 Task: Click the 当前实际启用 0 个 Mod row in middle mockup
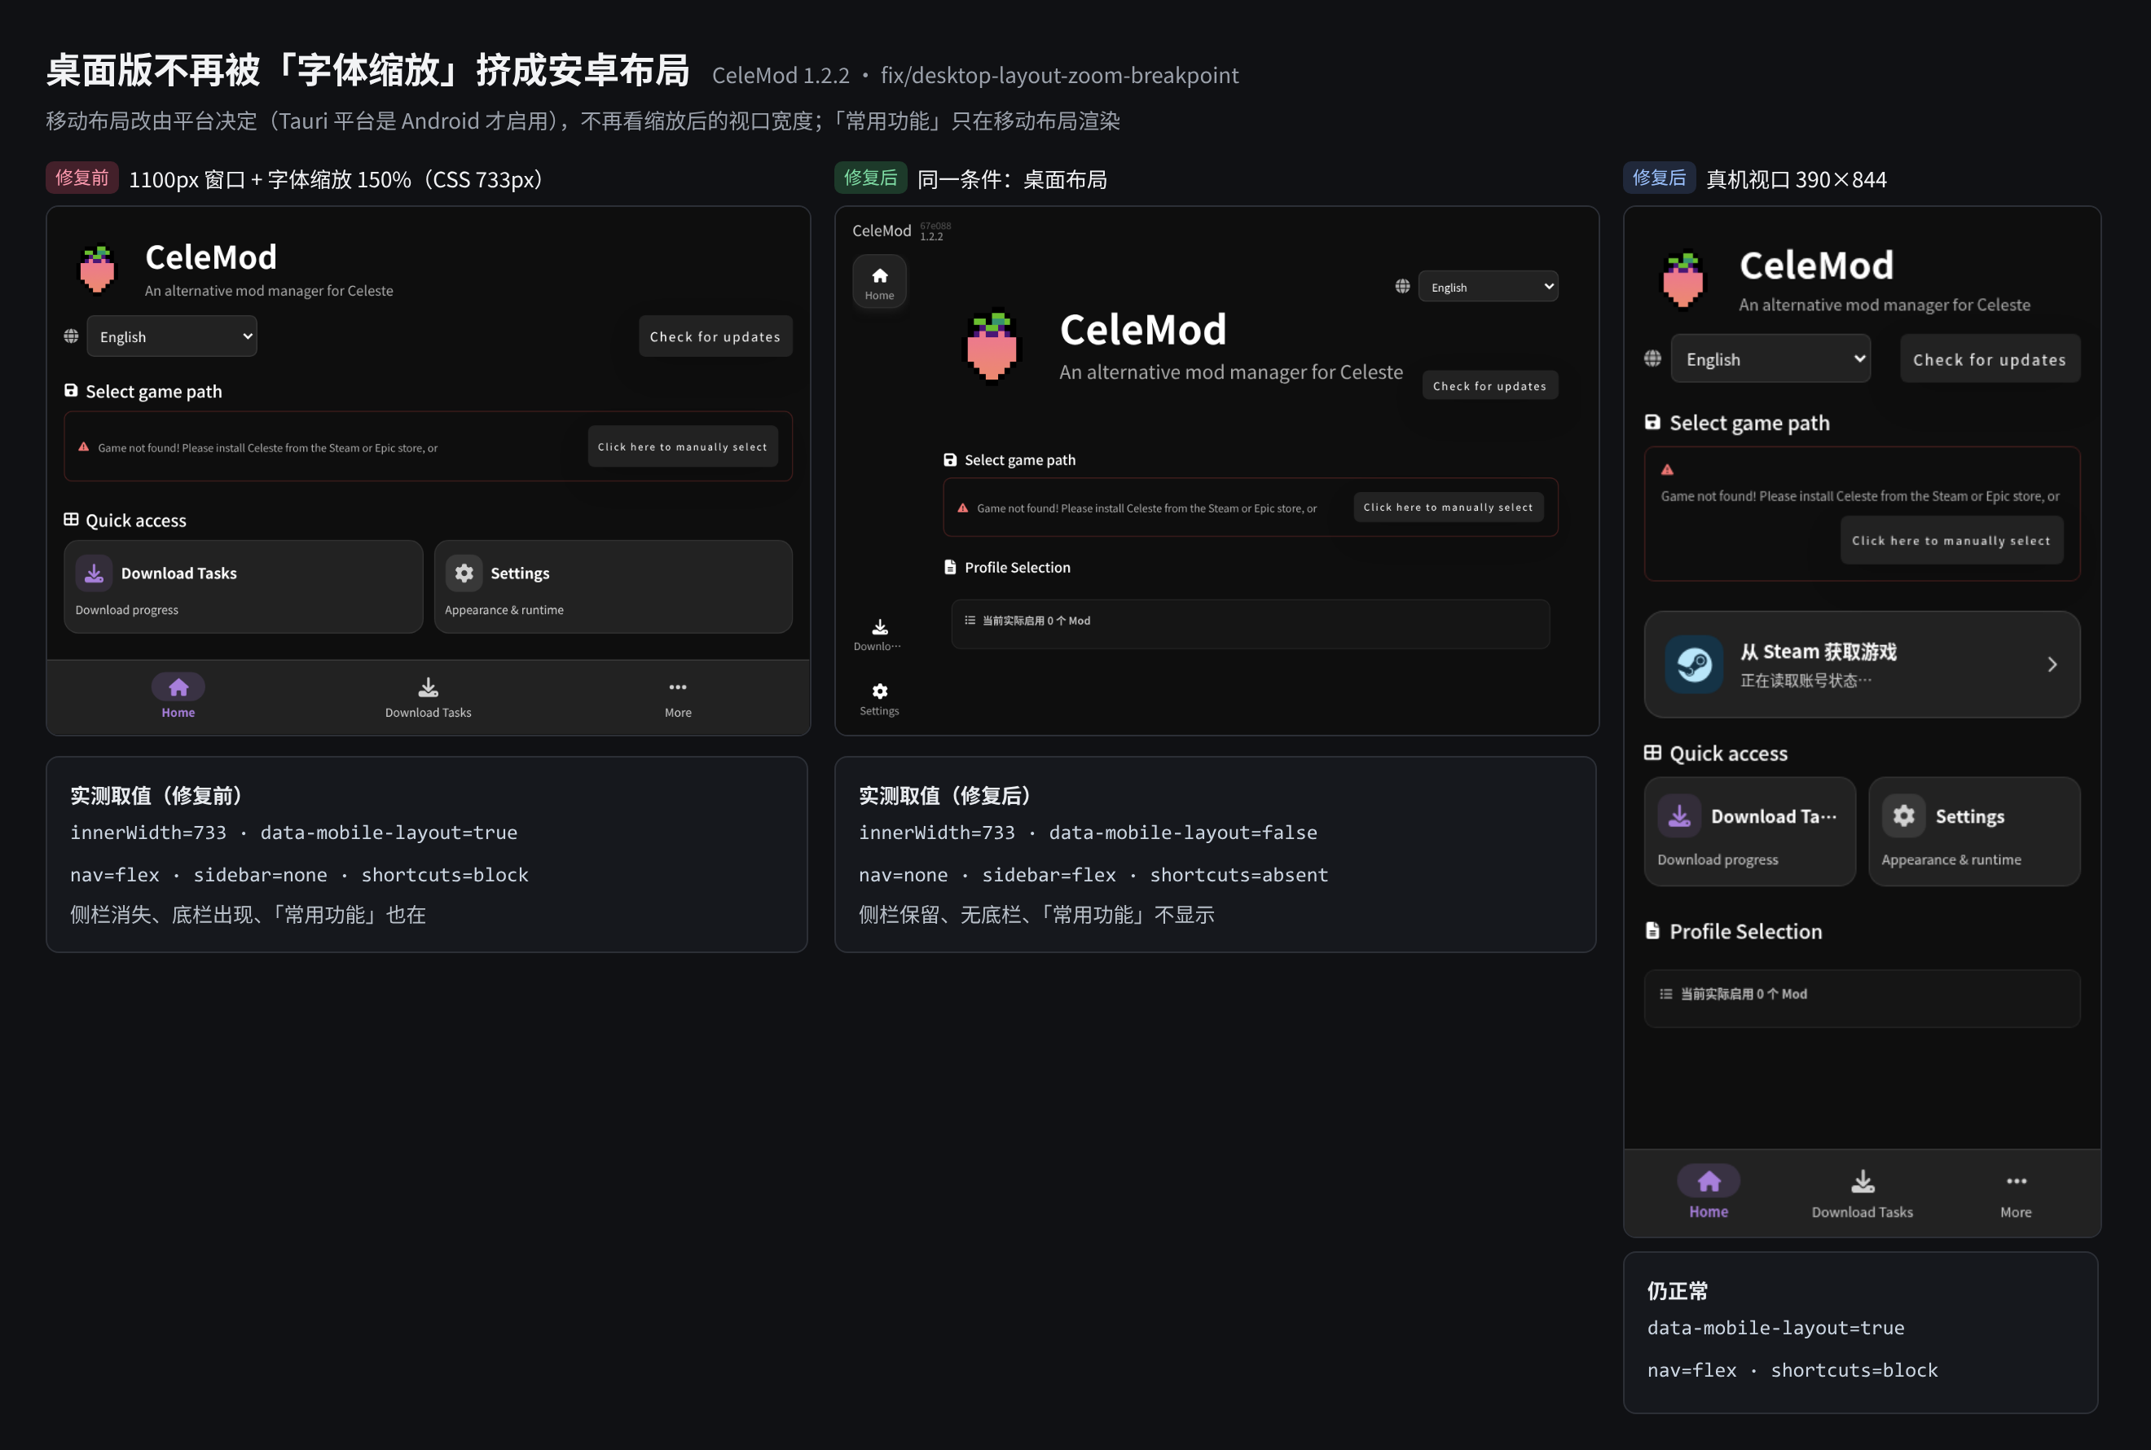click(x=1251, y=623)
